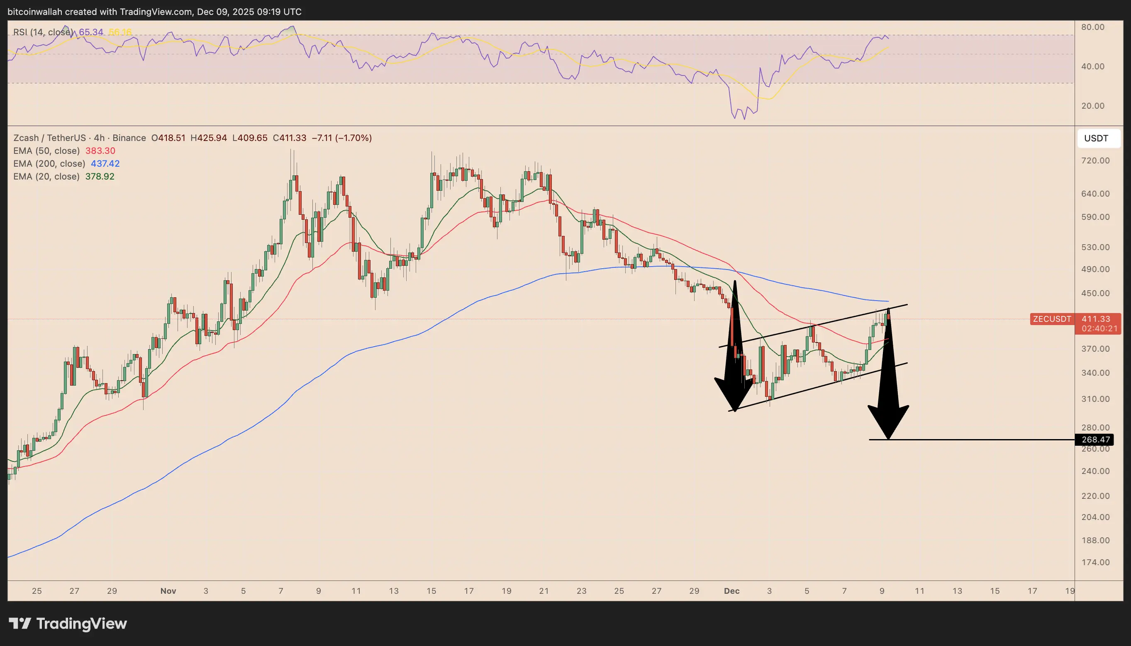The height and width of the screenshot is (646, 1131).
Task: Select the EMA (200, close) legend entry
Action: pos(49,164)
